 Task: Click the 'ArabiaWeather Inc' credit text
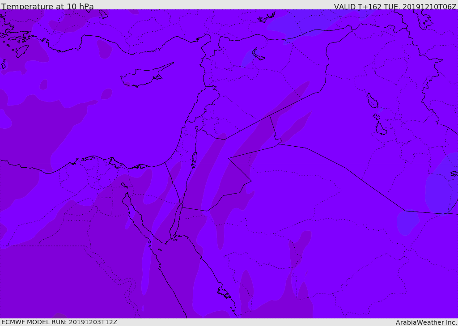click(x=426, y=322)
